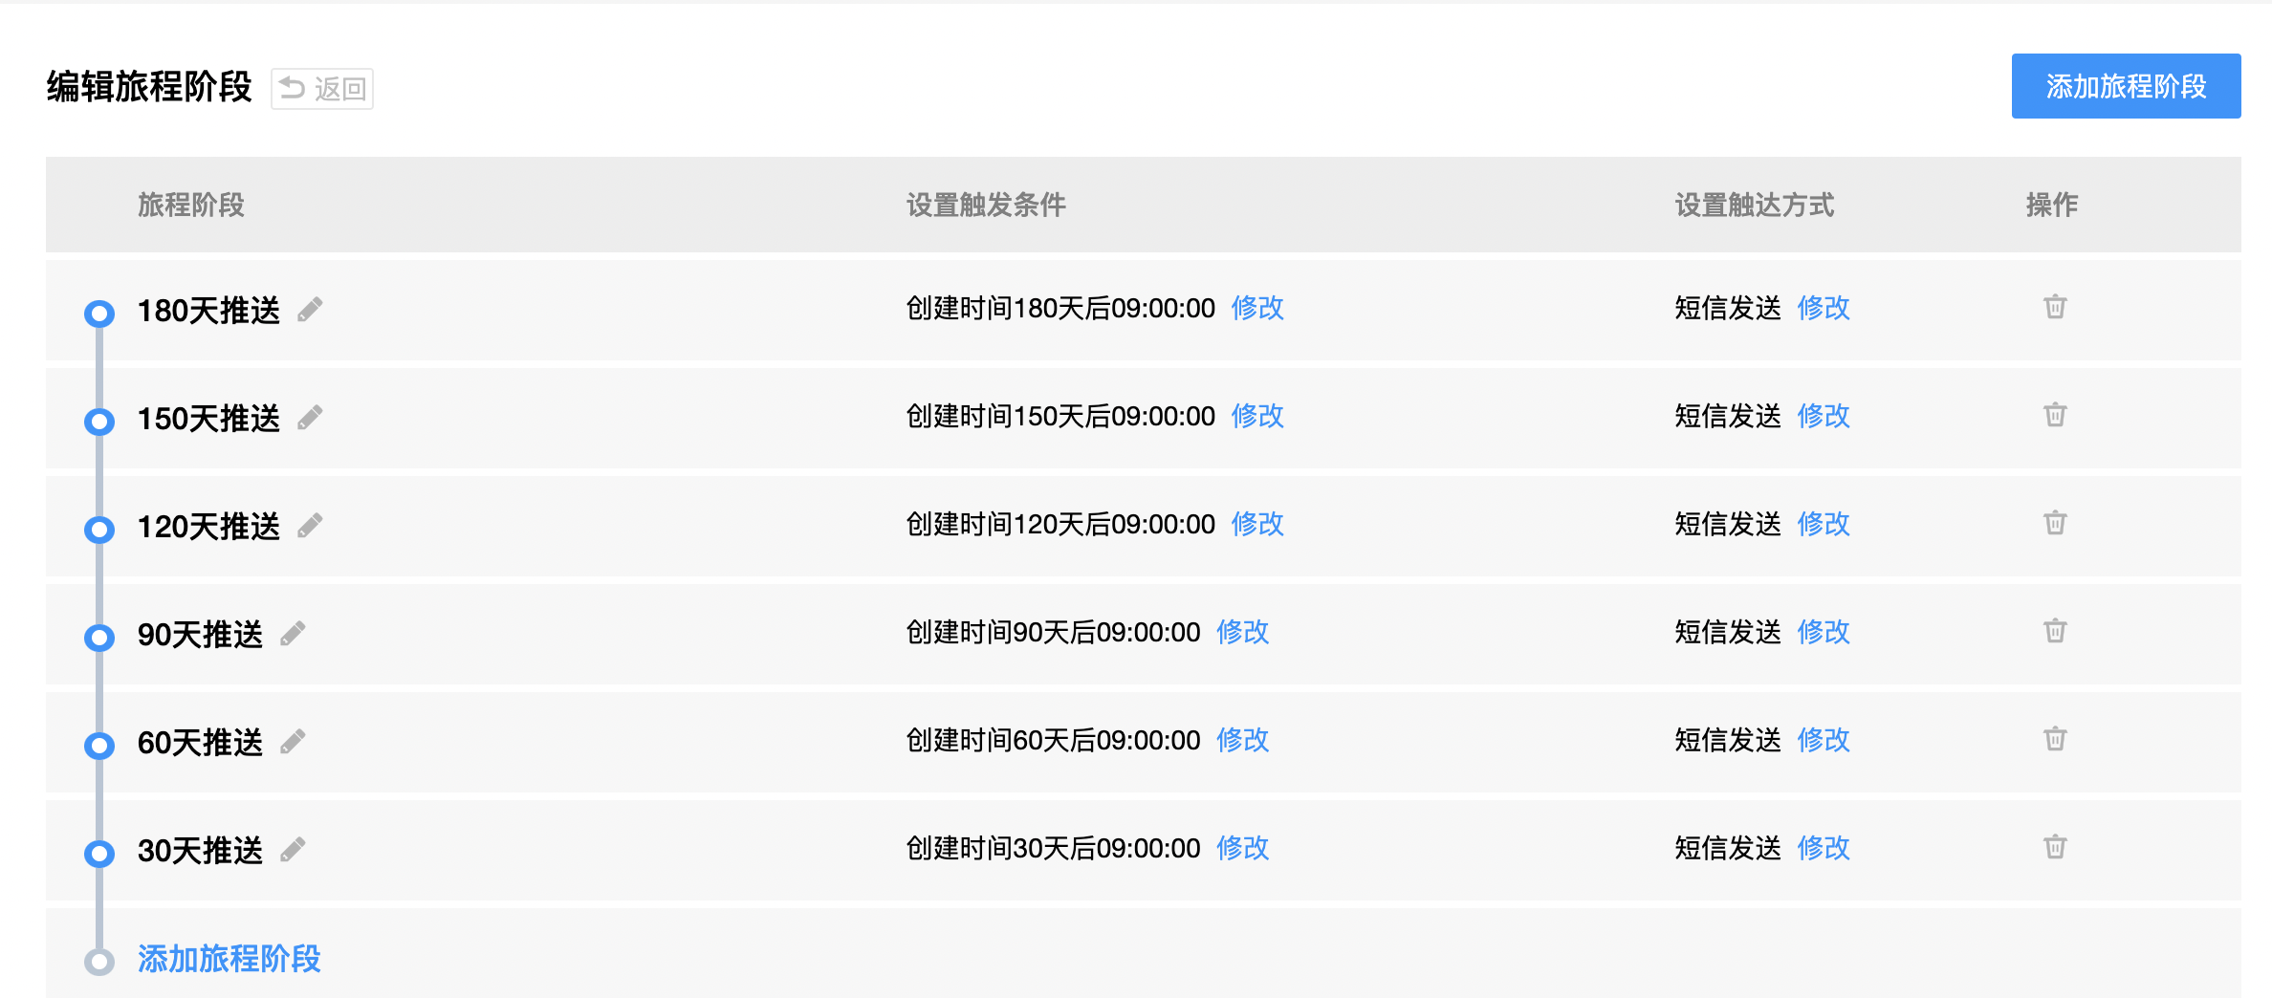Viewport: 2272px width, 998px height.
Task: Click the trash icon for 60天推送
Action: click(2055, 739)
